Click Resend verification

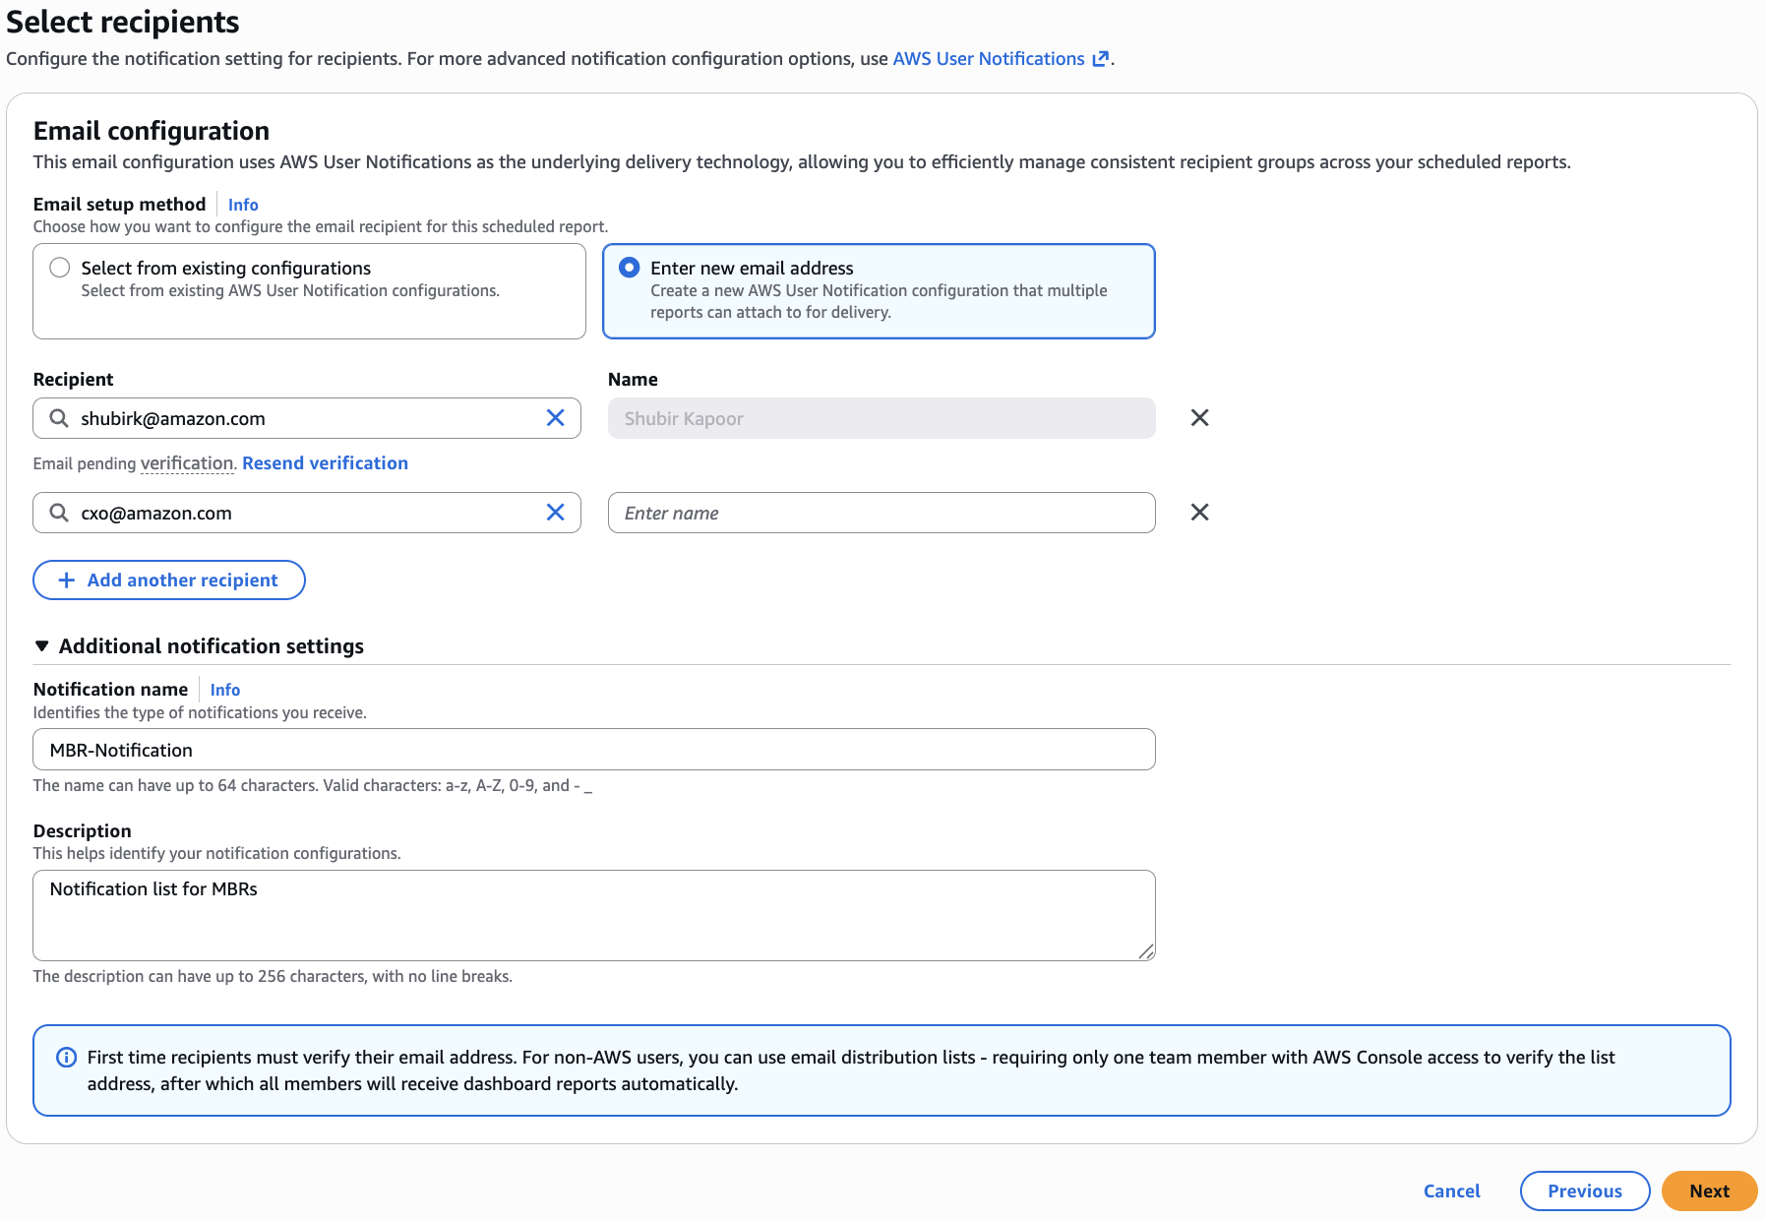(x=325, y=462)
